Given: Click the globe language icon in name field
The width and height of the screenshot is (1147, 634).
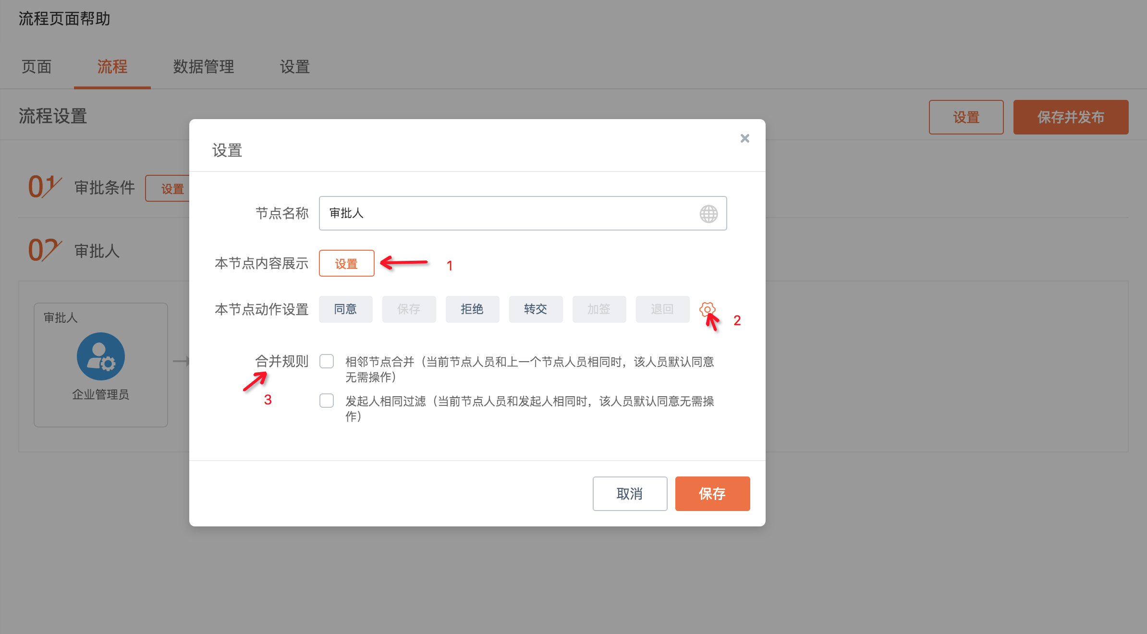Looking at the screenshot, I should click(x=708, y=214).
